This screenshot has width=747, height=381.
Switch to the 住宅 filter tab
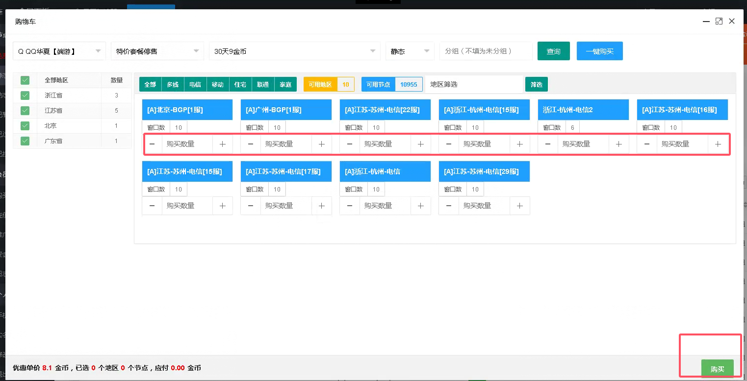[240, 84]
